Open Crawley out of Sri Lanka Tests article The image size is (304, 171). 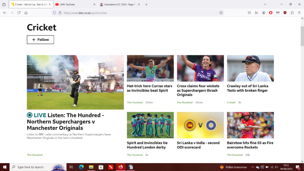click(x=247, y=88)
